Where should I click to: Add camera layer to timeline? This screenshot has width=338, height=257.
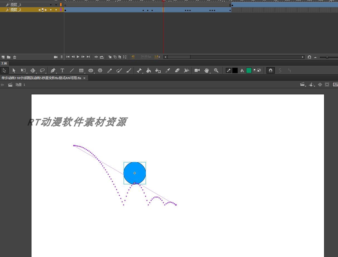56,57
